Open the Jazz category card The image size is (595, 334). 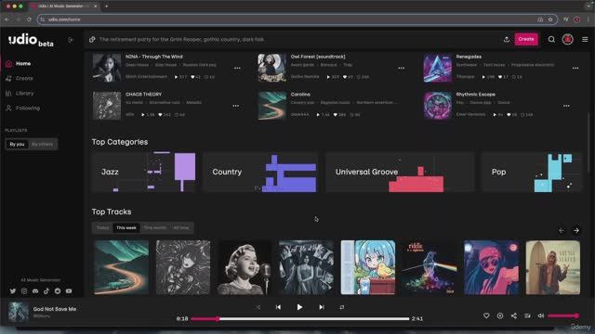tap(144, 172)
